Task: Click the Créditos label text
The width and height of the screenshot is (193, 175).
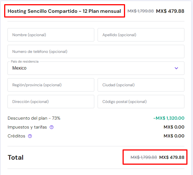Action: coord(16,136)
